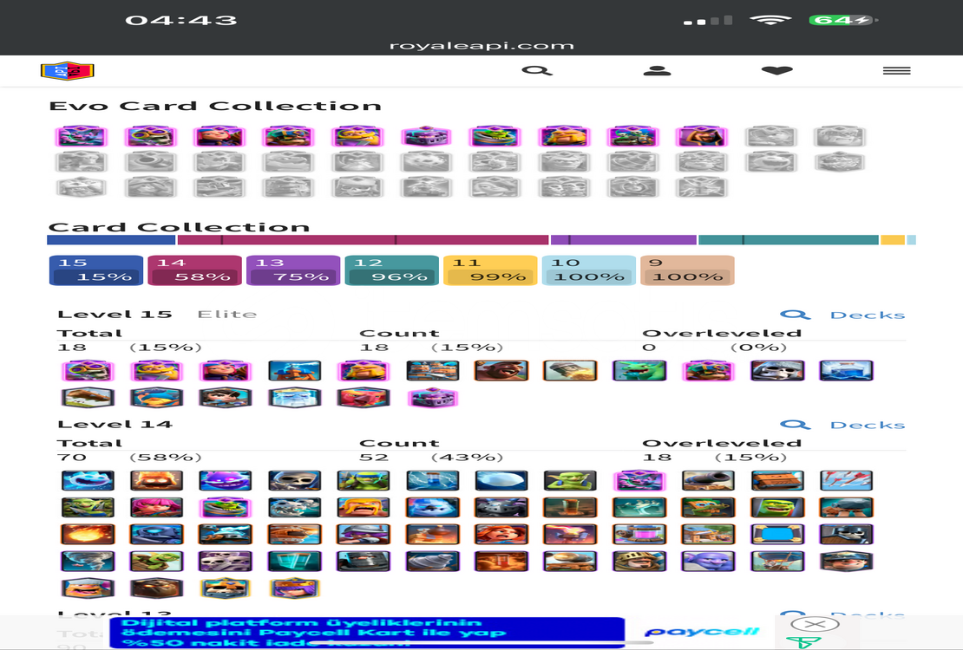Jump to level 14 via 58% box
This screenshot has height=650, width=963.
(194, 270)
